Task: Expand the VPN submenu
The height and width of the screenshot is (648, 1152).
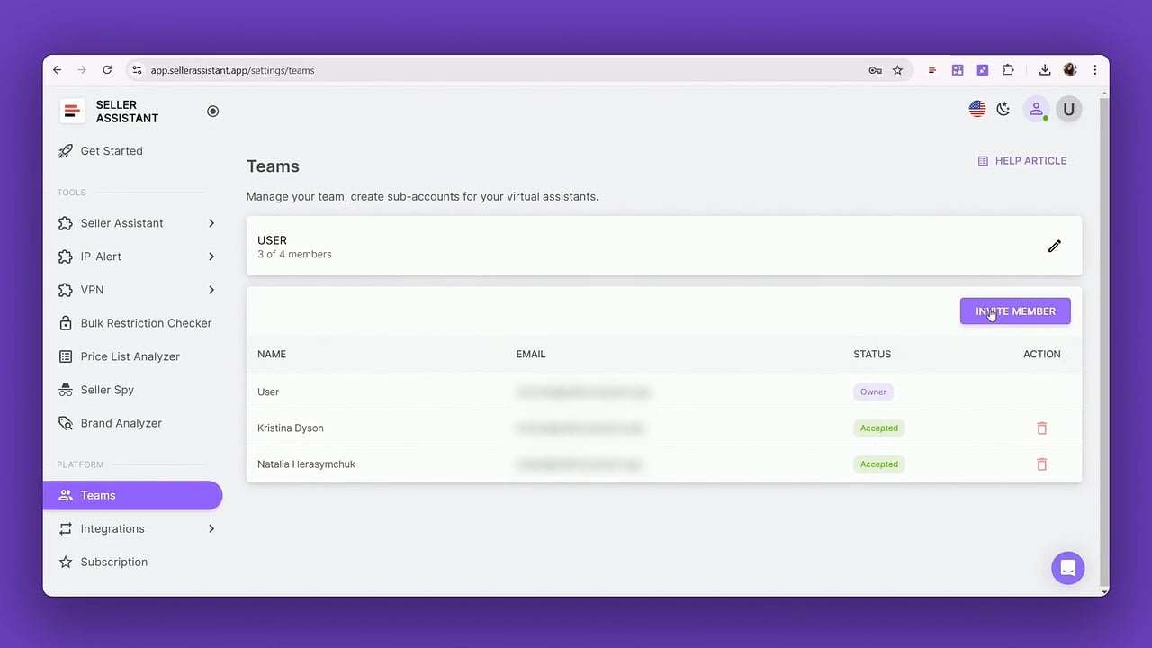Action: point(211,290)
